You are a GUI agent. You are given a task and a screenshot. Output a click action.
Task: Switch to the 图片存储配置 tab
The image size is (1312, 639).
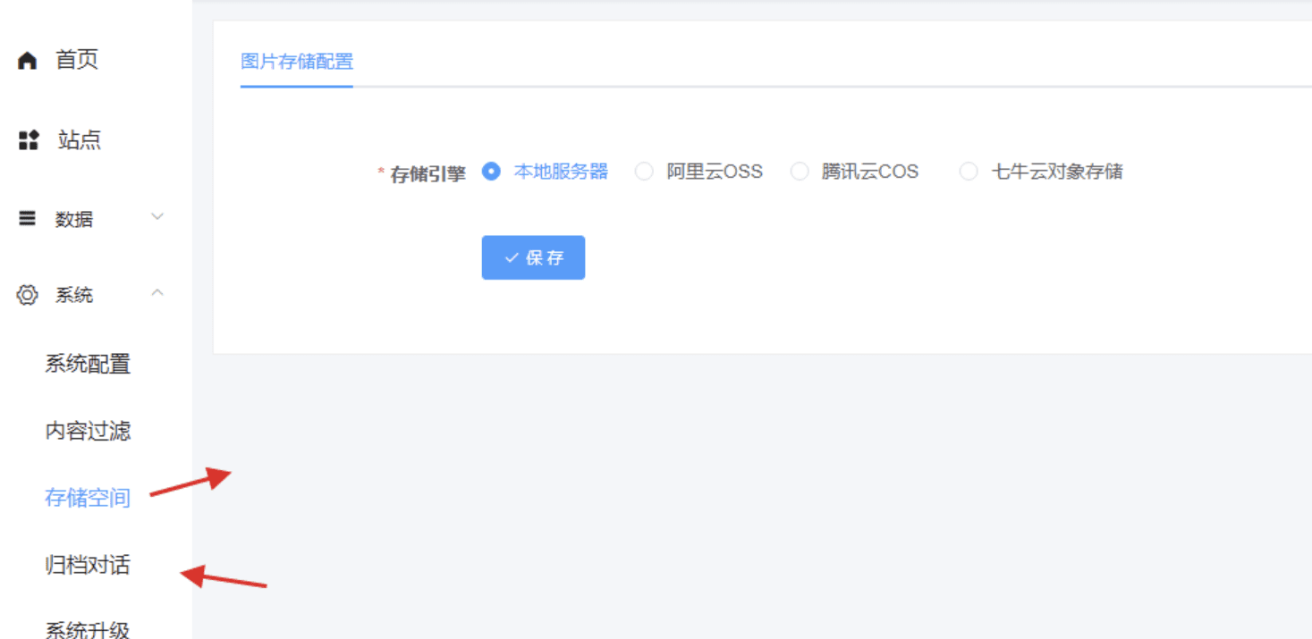pos(297,62)
